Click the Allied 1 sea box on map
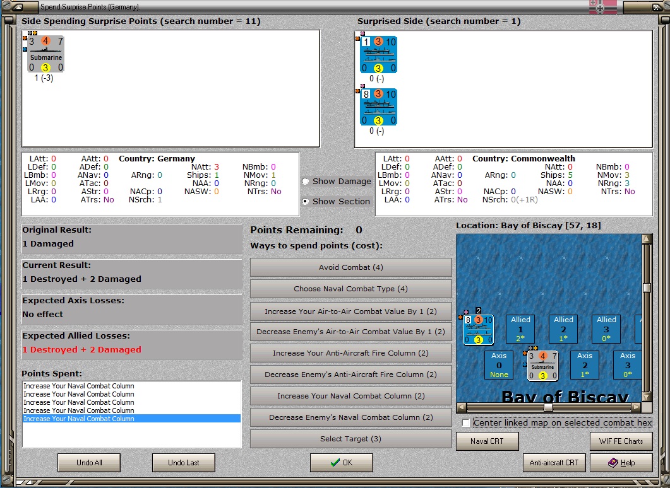Viewport: 670px width, 488px height. click(x=520, y=329)
